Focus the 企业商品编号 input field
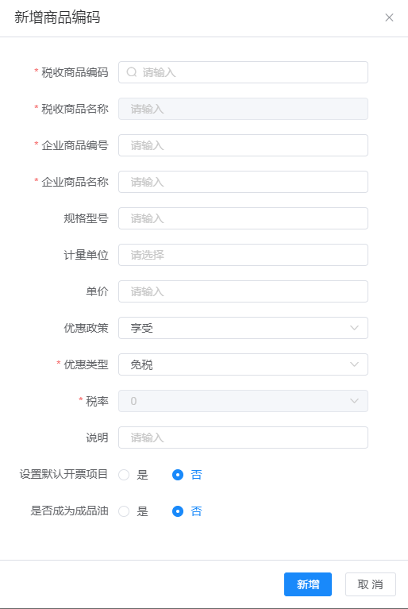Image resolution: width=408 pixels, height=609 pixels. [x=243, y=145]
